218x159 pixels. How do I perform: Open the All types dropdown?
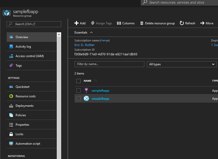pos(182,64)
